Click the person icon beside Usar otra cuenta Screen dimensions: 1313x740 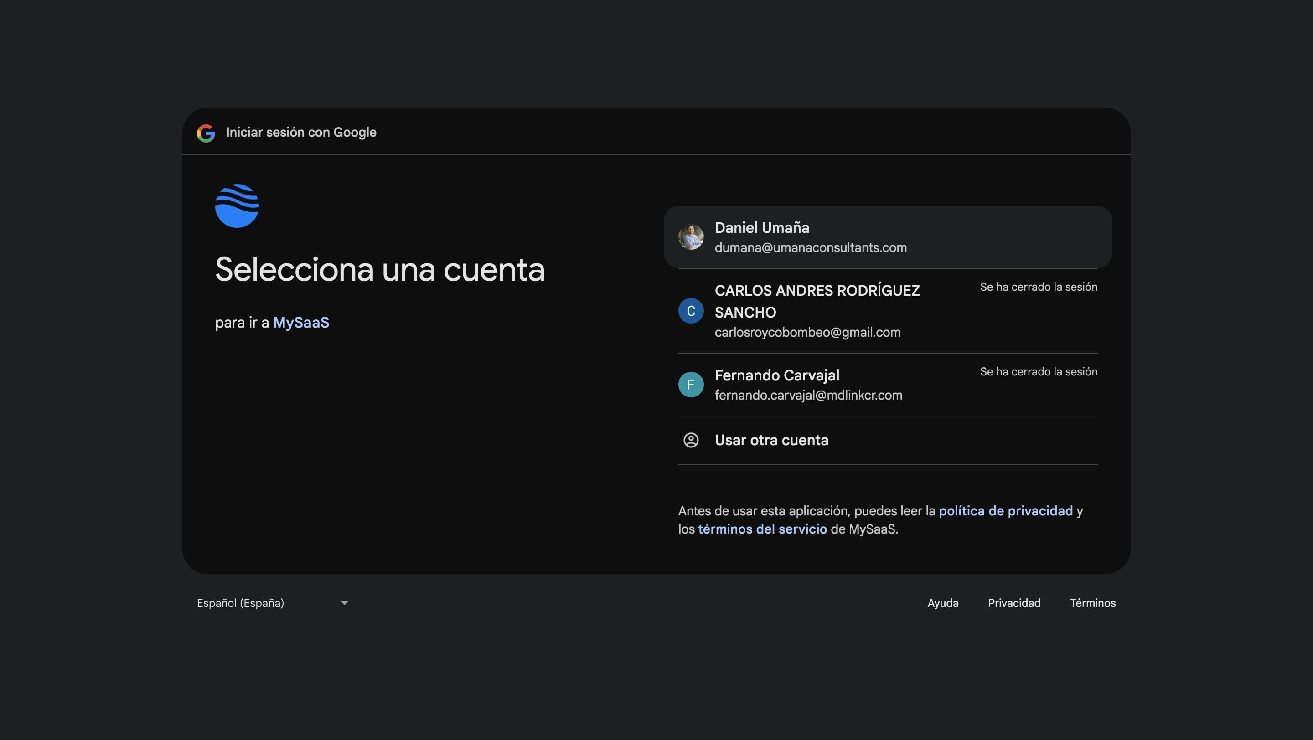pos(691,440)
